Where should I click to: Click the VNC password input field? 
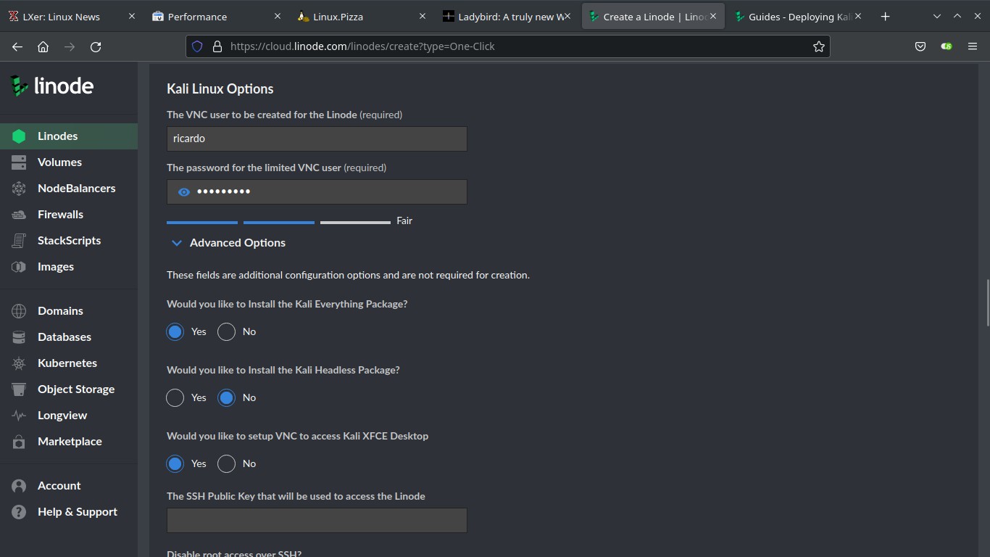pyautogui.click(x=317, y=192)
